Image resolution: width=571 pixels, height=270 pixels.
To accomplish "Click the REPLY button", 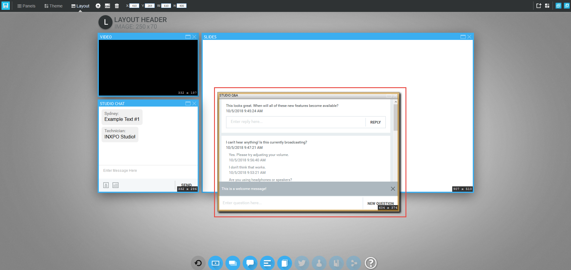I will click(x=375, y=122).
